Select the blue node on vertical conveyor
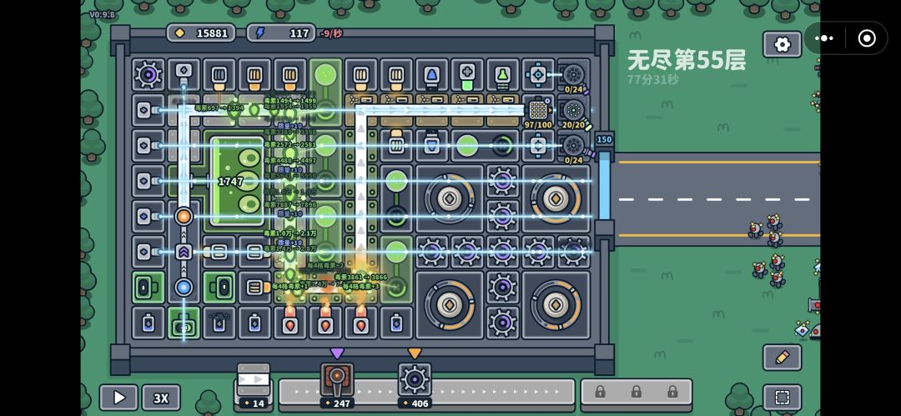This screenshot has width=901, height=416. point(184,287)
